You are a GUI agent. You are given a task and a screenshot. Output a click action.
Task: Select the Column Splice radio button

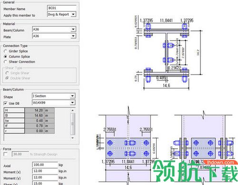pos(5,57)
